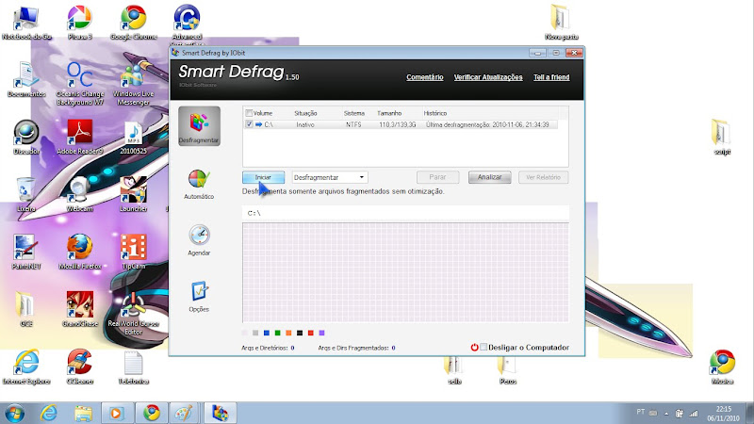The image size is (754, 424).
Task: Select the Musica Chrome shortcut
Action: [722, 367]
